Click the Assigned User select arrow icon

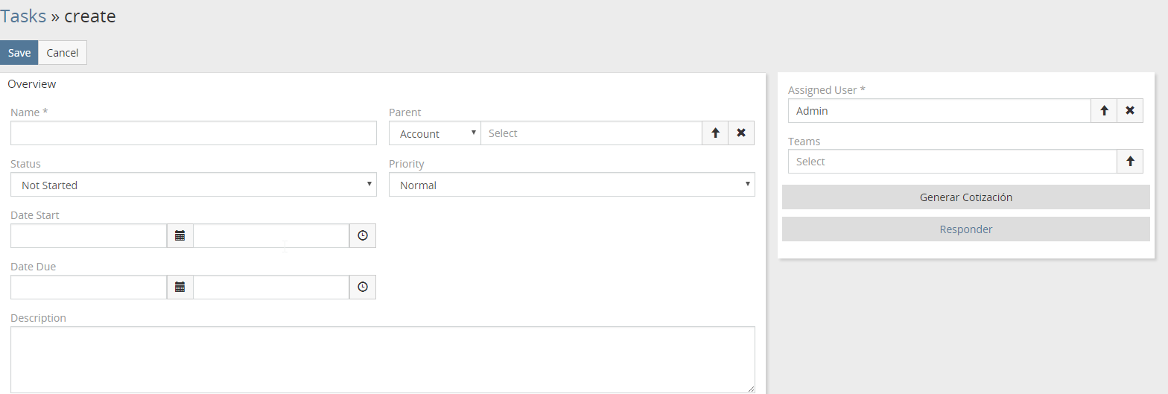[1104, 111]
